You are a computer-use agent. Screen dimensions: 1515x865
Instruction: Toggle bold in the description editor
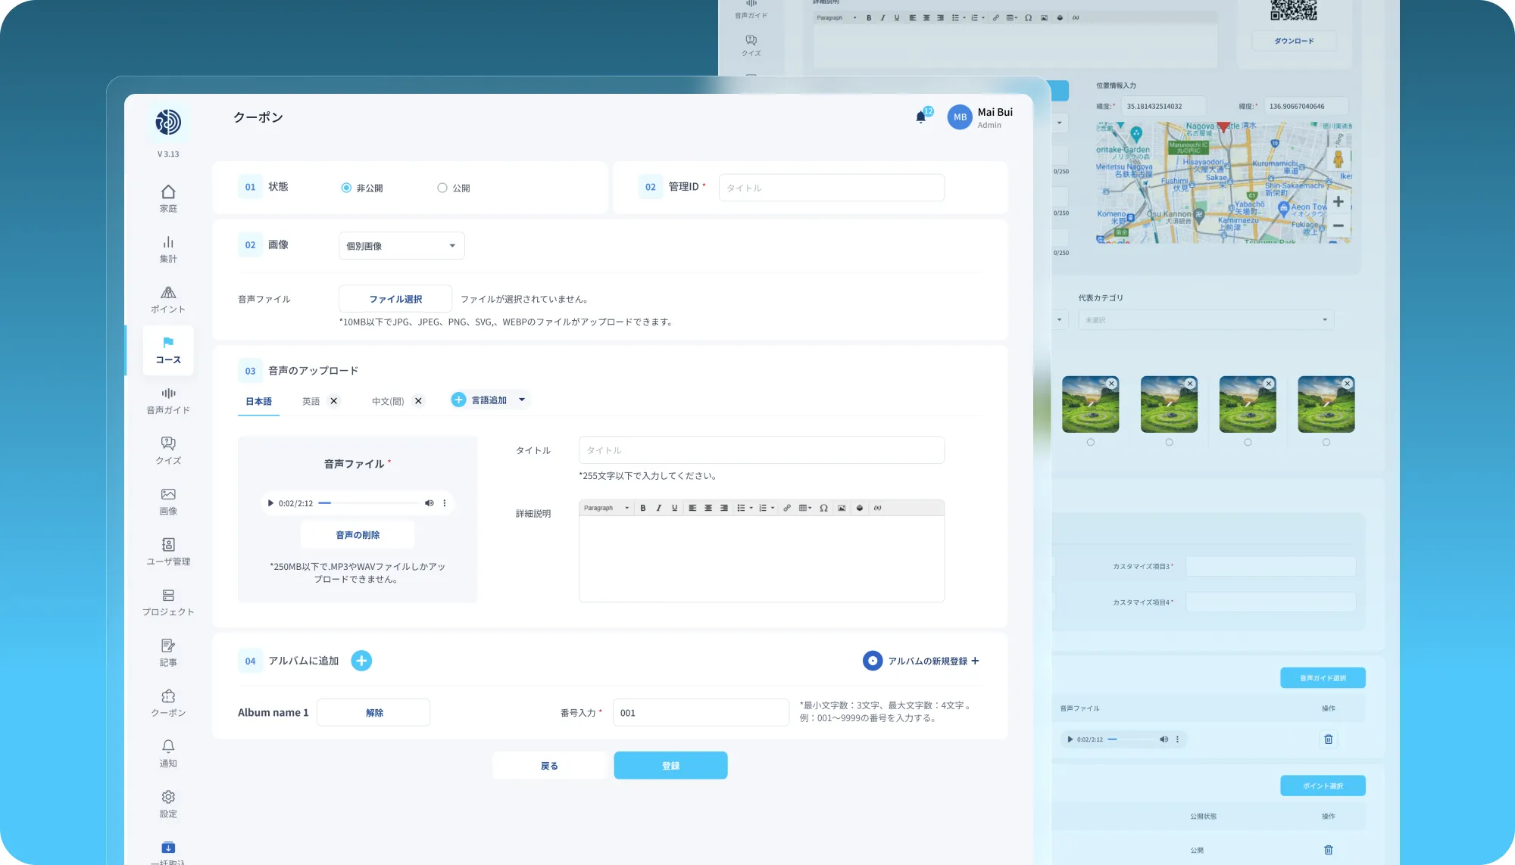(643, 508)
